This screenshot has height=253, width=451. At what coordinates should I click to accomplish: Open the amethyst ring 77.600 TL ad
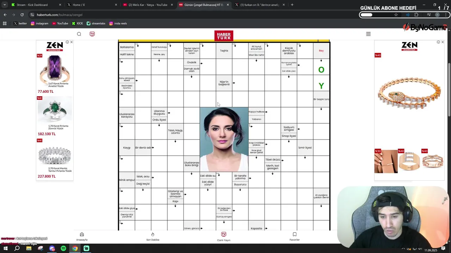(54, 74)
